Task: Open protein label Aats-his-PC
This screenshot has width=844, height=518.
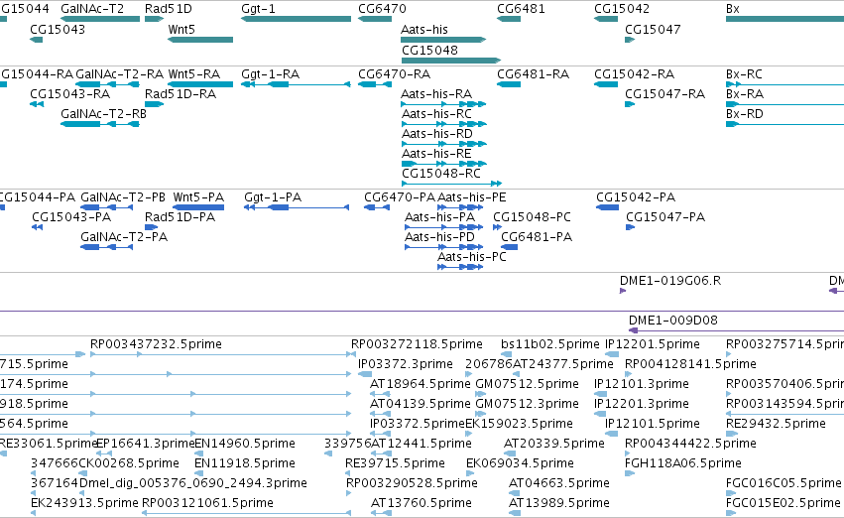Action: point(472,257)
